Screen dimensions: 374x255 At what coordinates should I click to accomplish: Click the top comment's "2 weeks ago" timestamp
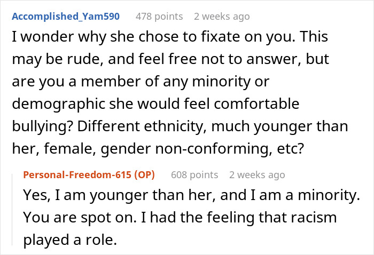click(222, 17)
